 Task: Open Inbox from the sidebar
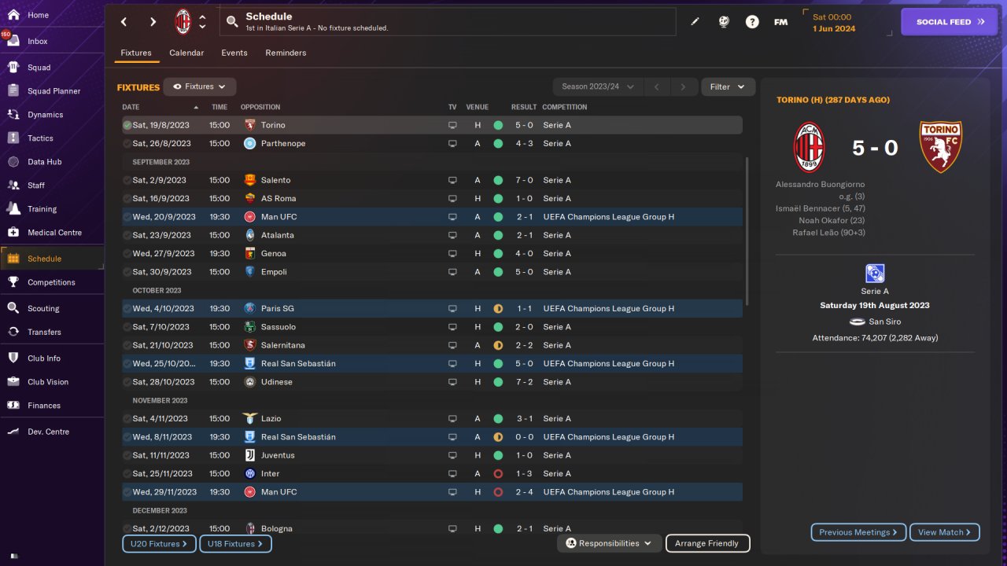(x=13, y=41)
